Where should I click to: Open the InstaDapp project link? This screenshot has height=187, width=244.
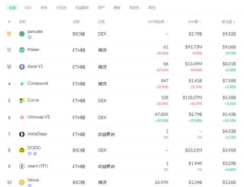point(37,134)
